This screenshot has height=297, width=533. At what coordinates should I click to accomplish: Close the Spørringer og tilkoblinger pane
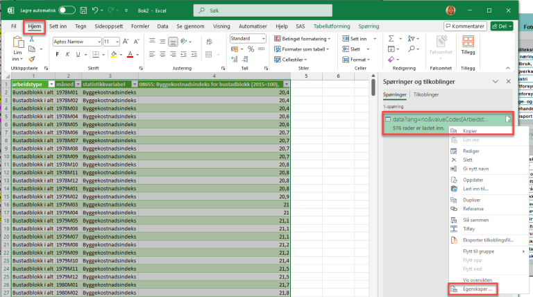coord(510,81)
